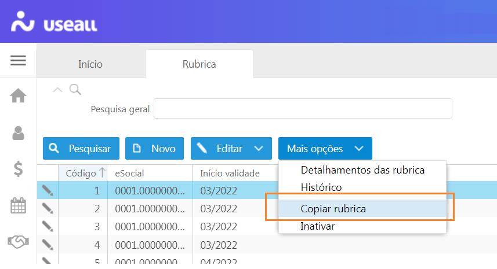Expand the Editar dropdown arrow

(x=259, y=148)
